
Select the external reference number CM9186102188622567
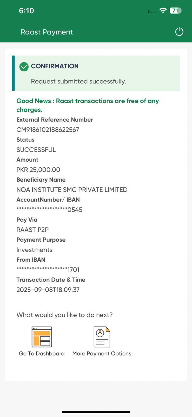(x=48, y=130)
